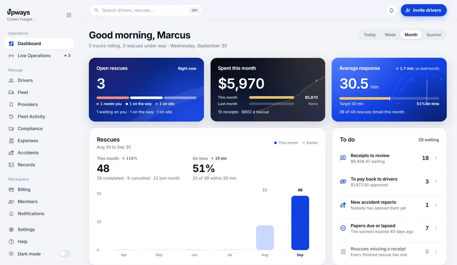Collapse sidebar with the panel icon

pos(69,15)
